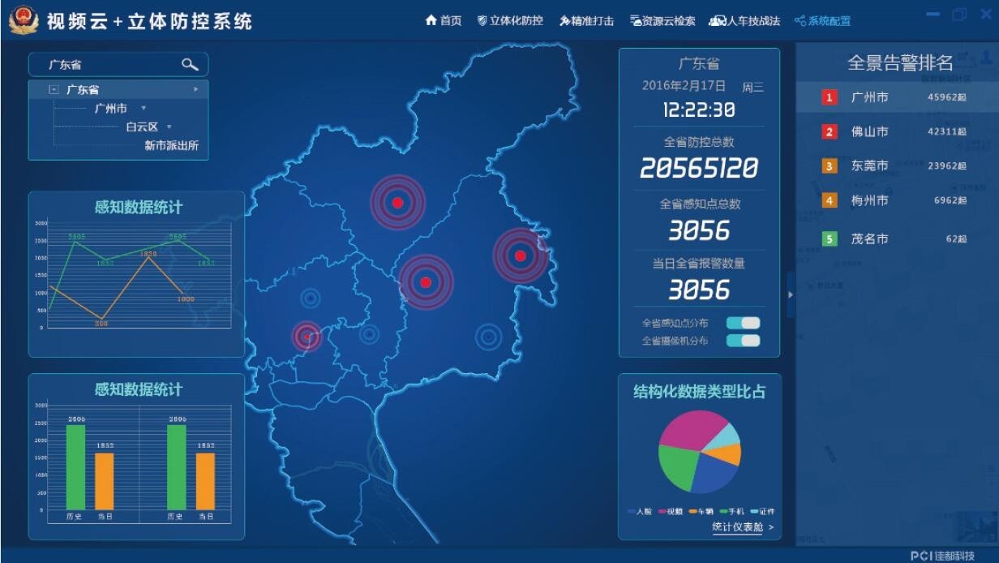Viewport: 999px width, 563px height.
Task: Click the 东莞市 city name in ranking
Action: point(869,165)
